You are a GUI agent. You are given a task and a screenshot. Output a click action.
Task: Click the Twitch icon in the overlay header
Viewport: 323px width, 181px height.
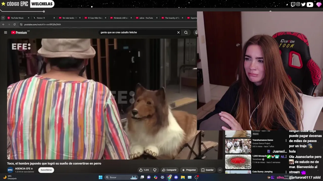(293, 4)
